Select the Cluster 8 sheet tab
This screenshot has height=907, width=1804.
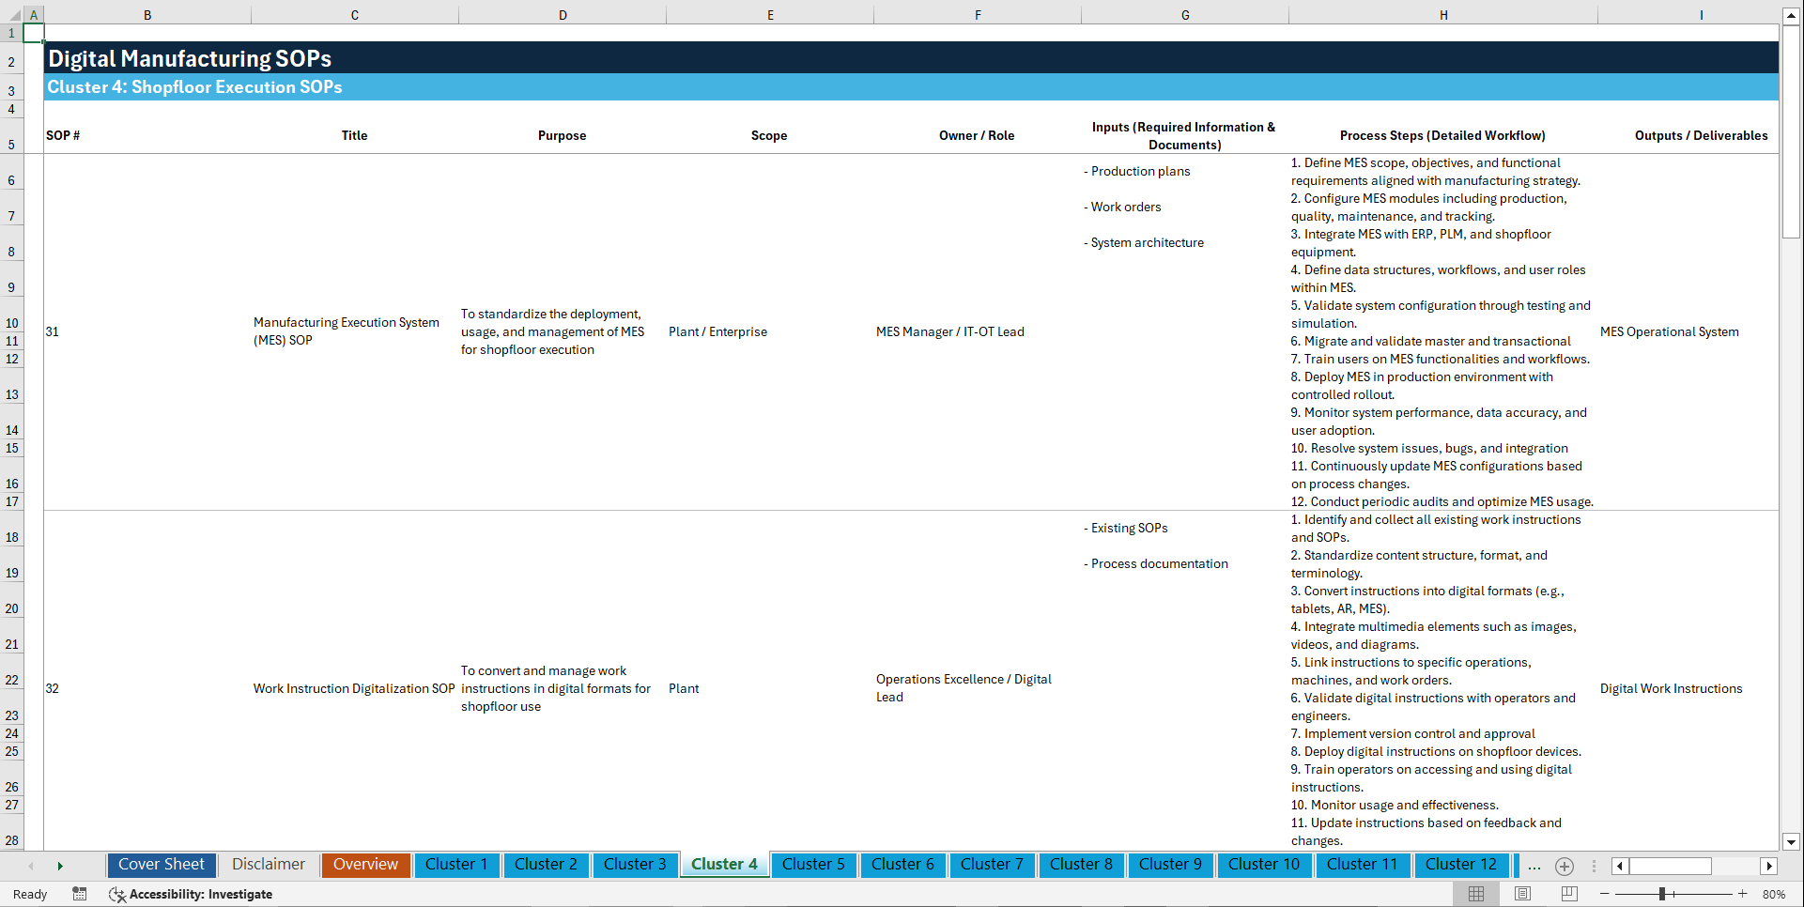click(1081, 865)
